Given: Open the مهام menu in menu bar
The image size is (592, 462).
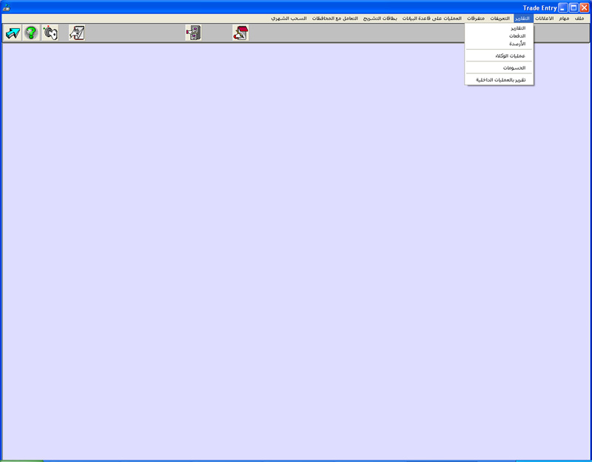Looking at the screenshot, I should 564,18.
